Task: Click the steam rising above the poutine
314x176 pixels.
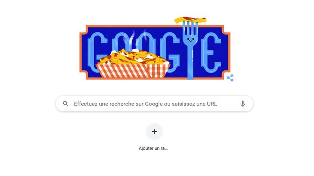Action: point(134,40)
